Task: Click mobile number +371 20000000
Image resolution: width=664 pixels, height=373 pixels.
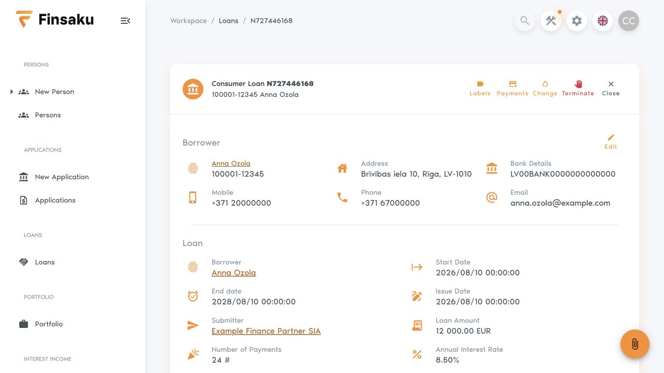Action: click(x=241, y=203)
